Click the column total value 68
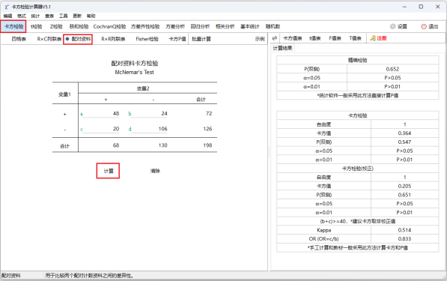447x281 pixels. pyautogui.click(x=116, y=145)
